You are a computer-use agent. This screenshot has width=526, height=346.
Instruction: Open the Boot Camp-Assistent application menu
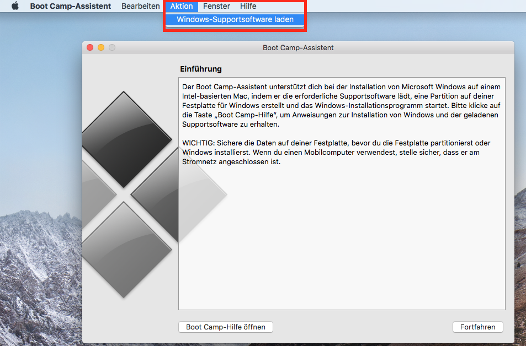click(71, 6)
